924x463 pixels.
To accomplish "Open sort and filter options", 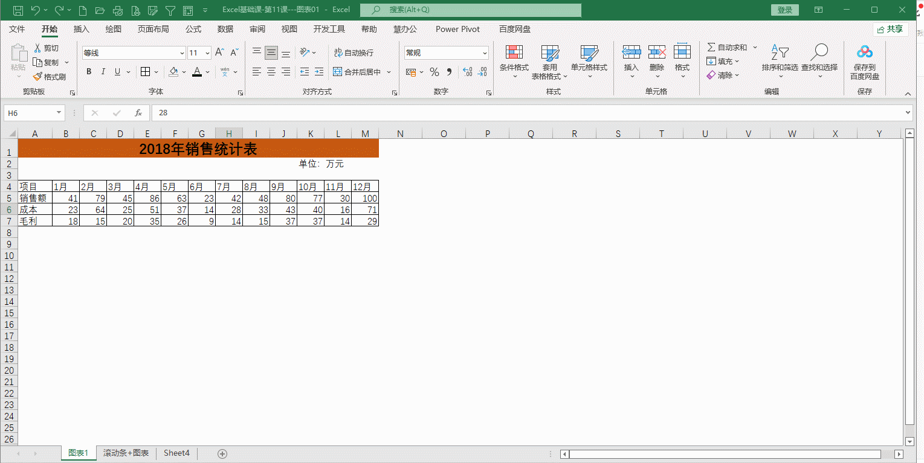I will tap(780, 61).
